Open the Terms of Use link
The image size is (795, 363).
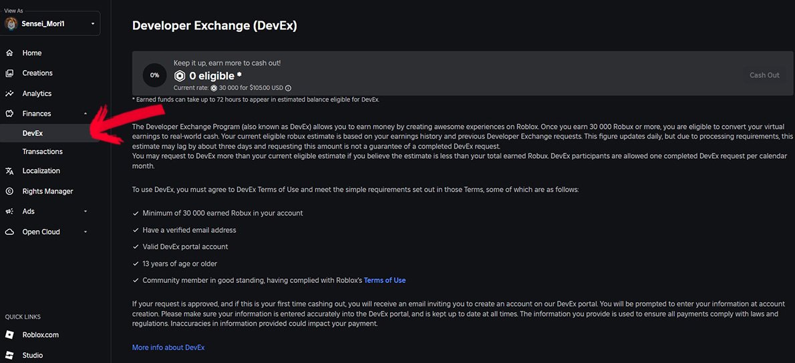coord(385,280)
